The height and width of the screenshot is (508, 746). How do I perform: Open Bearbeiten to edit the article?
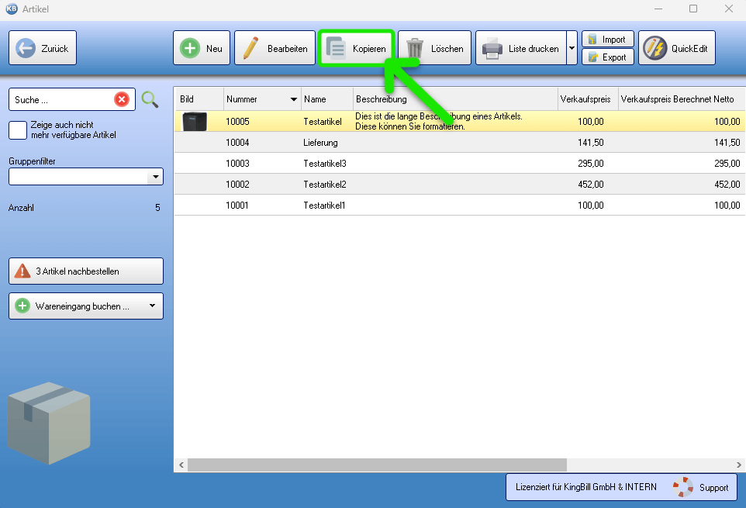(275, 48)
